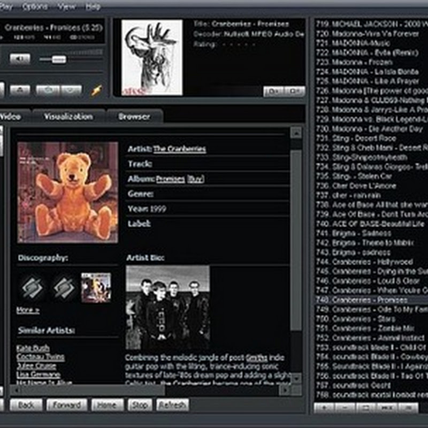Click the browser Home button
Image resolution: width=428 pixels, height=428 pixels.
click(x=108, y=405)
